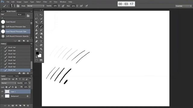
Task: Select the Zoom tool in toolbox
Action: [x=41, y=49]
